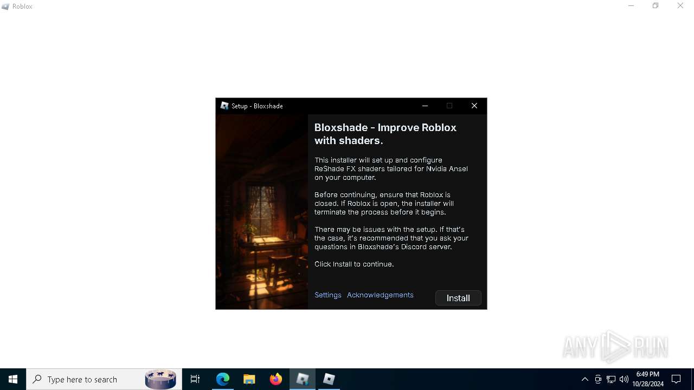
Task: Launch Firefox from taskbar
Action: 276,379
